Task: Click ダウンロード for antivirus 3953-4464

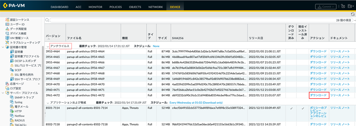Action: 318,51
